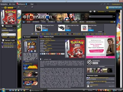Go forward with the right arrow icon
Screen dimensions: 123x92
32,7
